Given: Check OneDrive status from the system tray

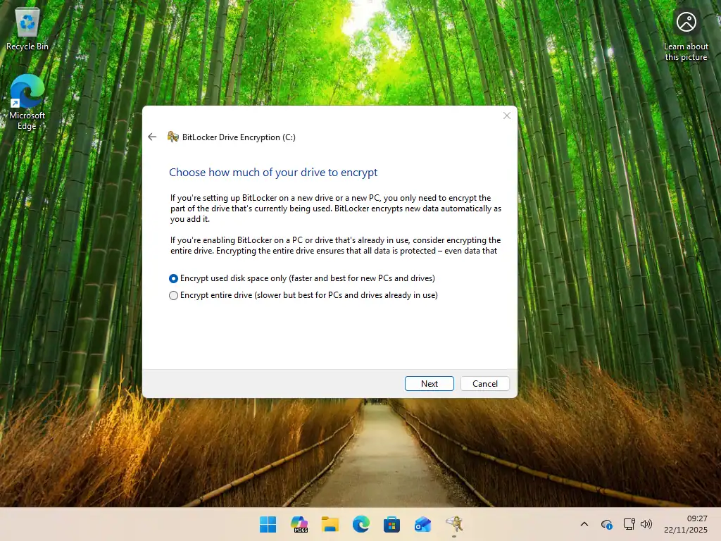Looking at the screenshot, I should click(x=606, y=524).
